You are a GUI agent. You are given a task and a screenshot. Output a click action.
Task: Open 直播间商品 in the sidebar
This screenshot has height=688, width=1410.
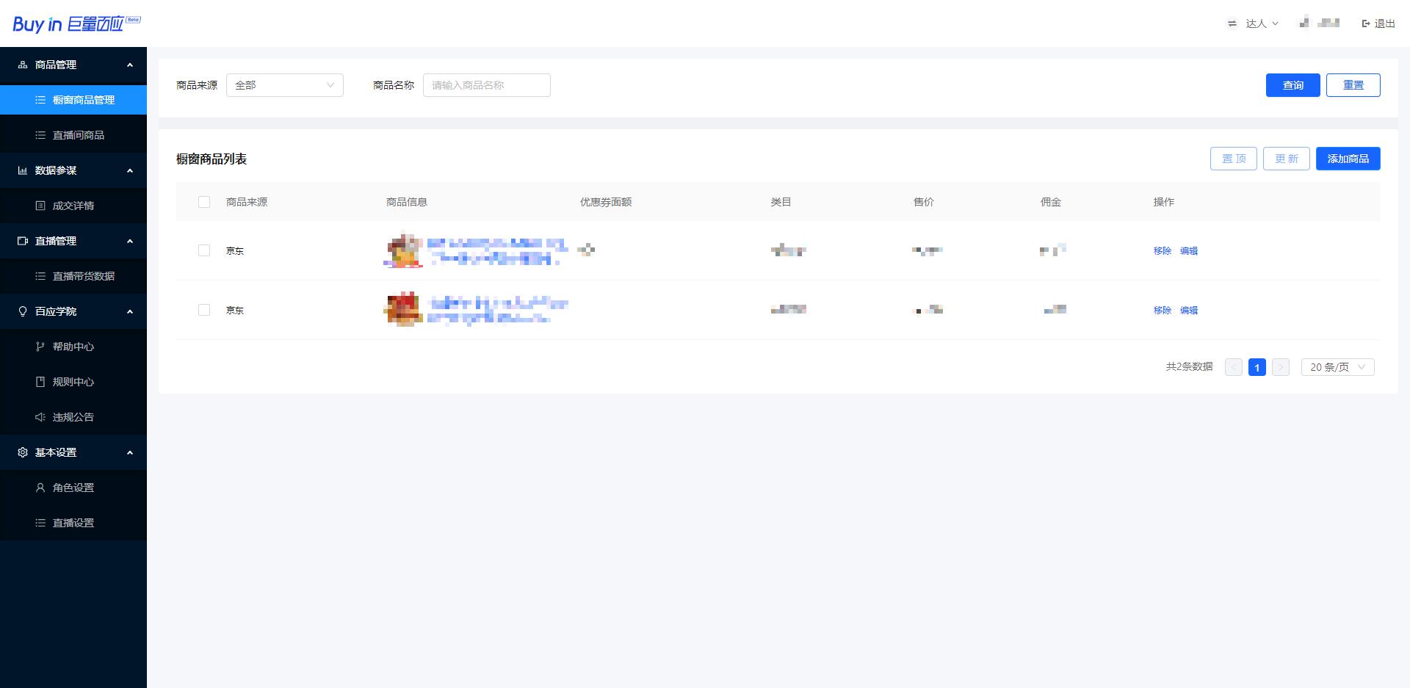(x=78, y=135)
